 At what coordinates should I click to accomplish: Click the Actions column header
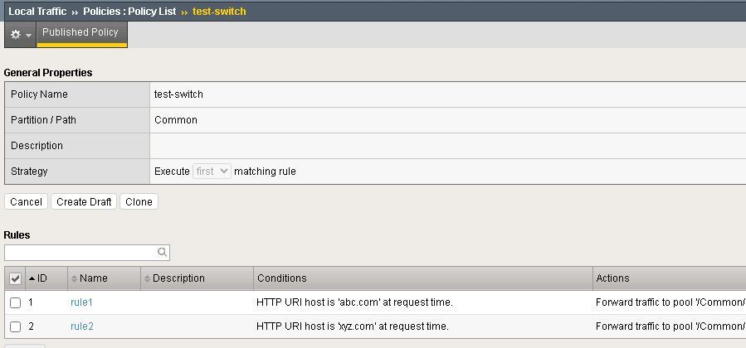[612, 278]
